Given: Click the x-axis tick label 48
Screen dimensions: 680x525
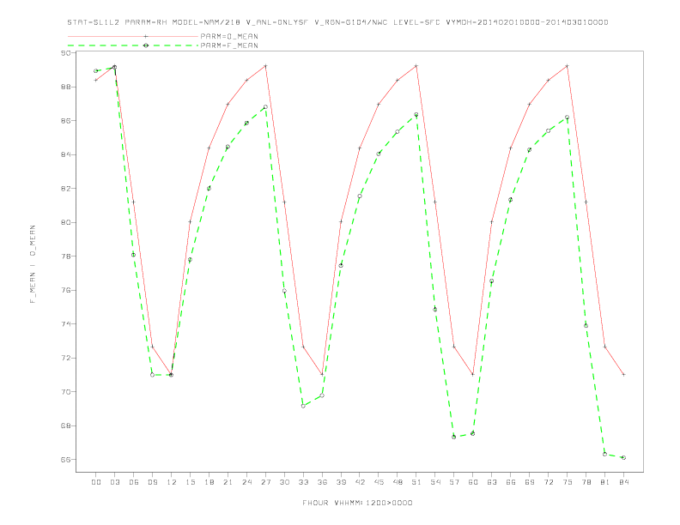Looking at the screenshot, I should click(398, 482).
